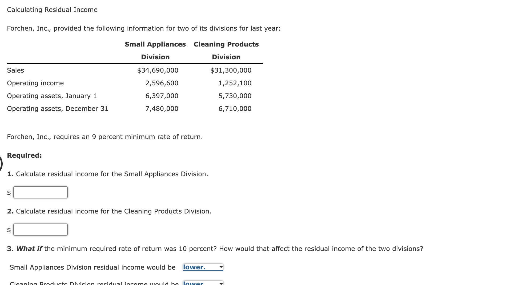Open the Small Appliances residual income dropdown
The image size is (523, 285).
point(203,267)
